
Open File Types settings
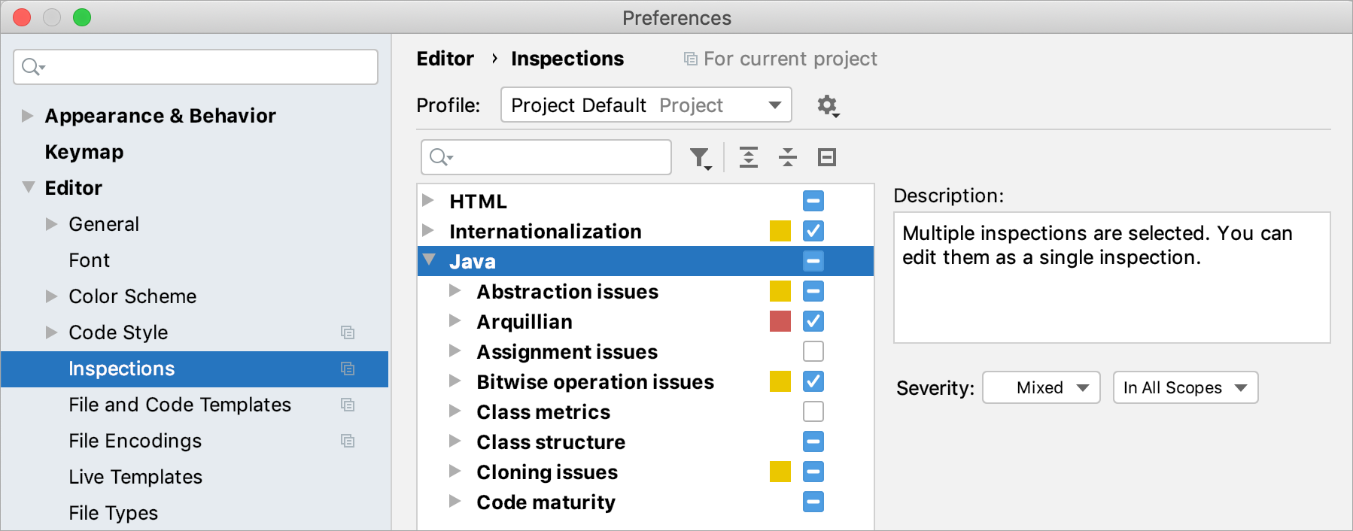tap(114, 513)
